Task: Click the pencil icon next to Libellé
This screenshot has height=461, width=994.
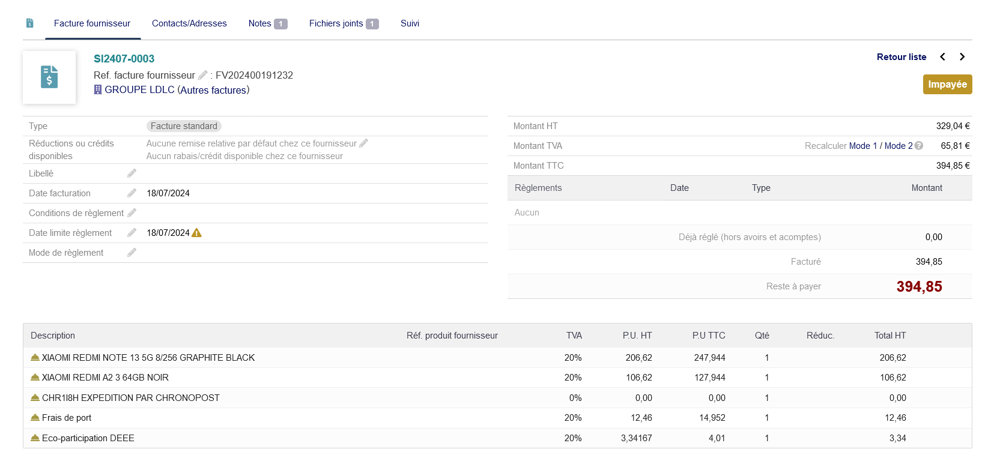Action: tap(132, 173)
